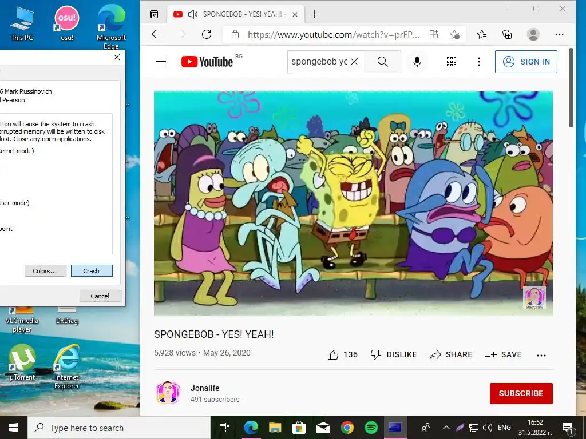Image resolution: width=586 pixels, height=439 pixels.
Task: Select osu! desktop shortcut
Action: (x=67, y=23)
